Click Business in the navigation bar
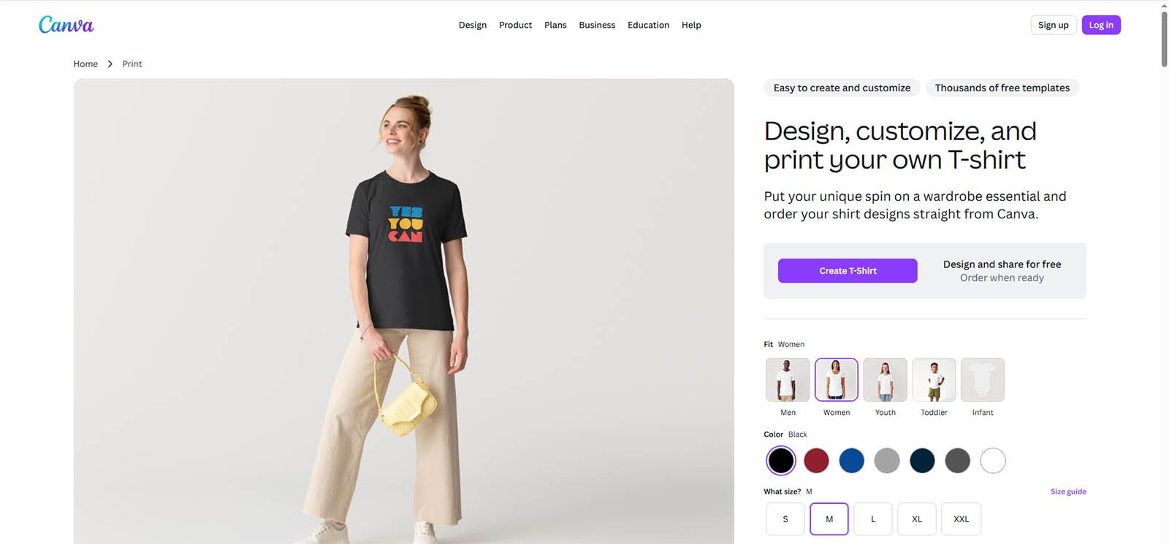Viewport: 1169px width, 544px height. click(597, 24)
